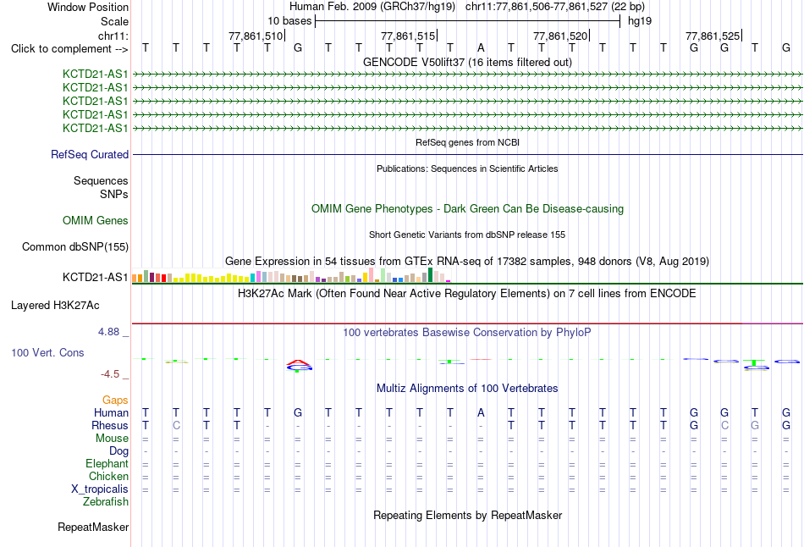Select the Window Position track label

click(x=88, y=7)
